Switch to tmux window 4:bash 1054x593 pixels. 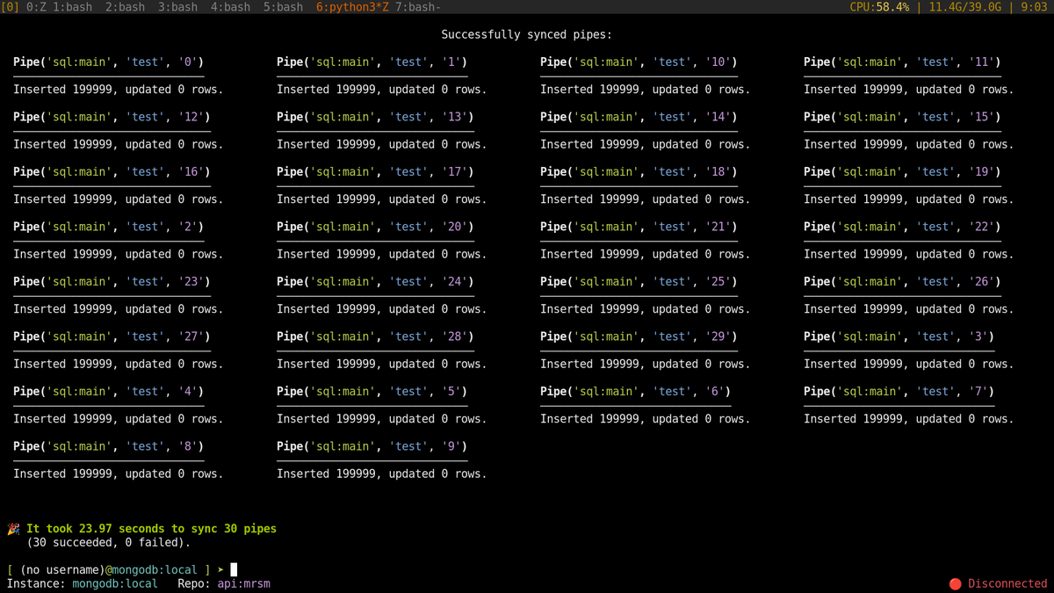click(x=230, y=7)
